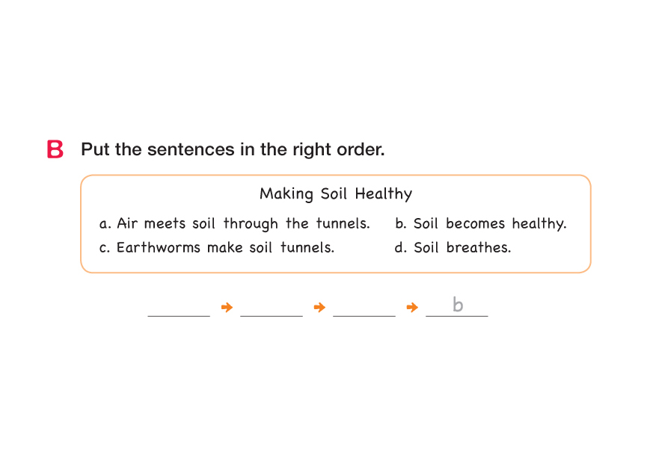This screenshot has width=653, height=457.
Task: Choose sentence a about air meeting soil
Action: click(235, 223)
